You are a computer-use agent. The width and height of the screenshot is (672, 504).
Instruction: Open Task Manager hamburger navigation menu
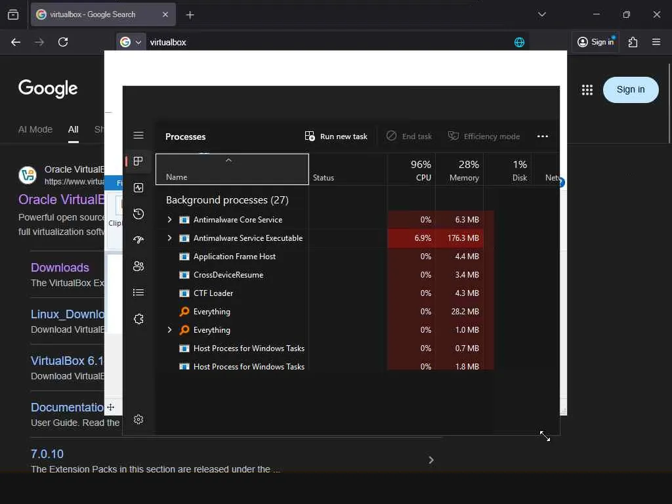click(x=138, y=135)
